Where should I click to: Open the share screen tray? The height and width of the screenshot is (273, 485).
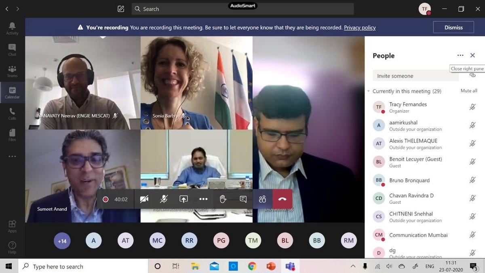click(183, 199)
